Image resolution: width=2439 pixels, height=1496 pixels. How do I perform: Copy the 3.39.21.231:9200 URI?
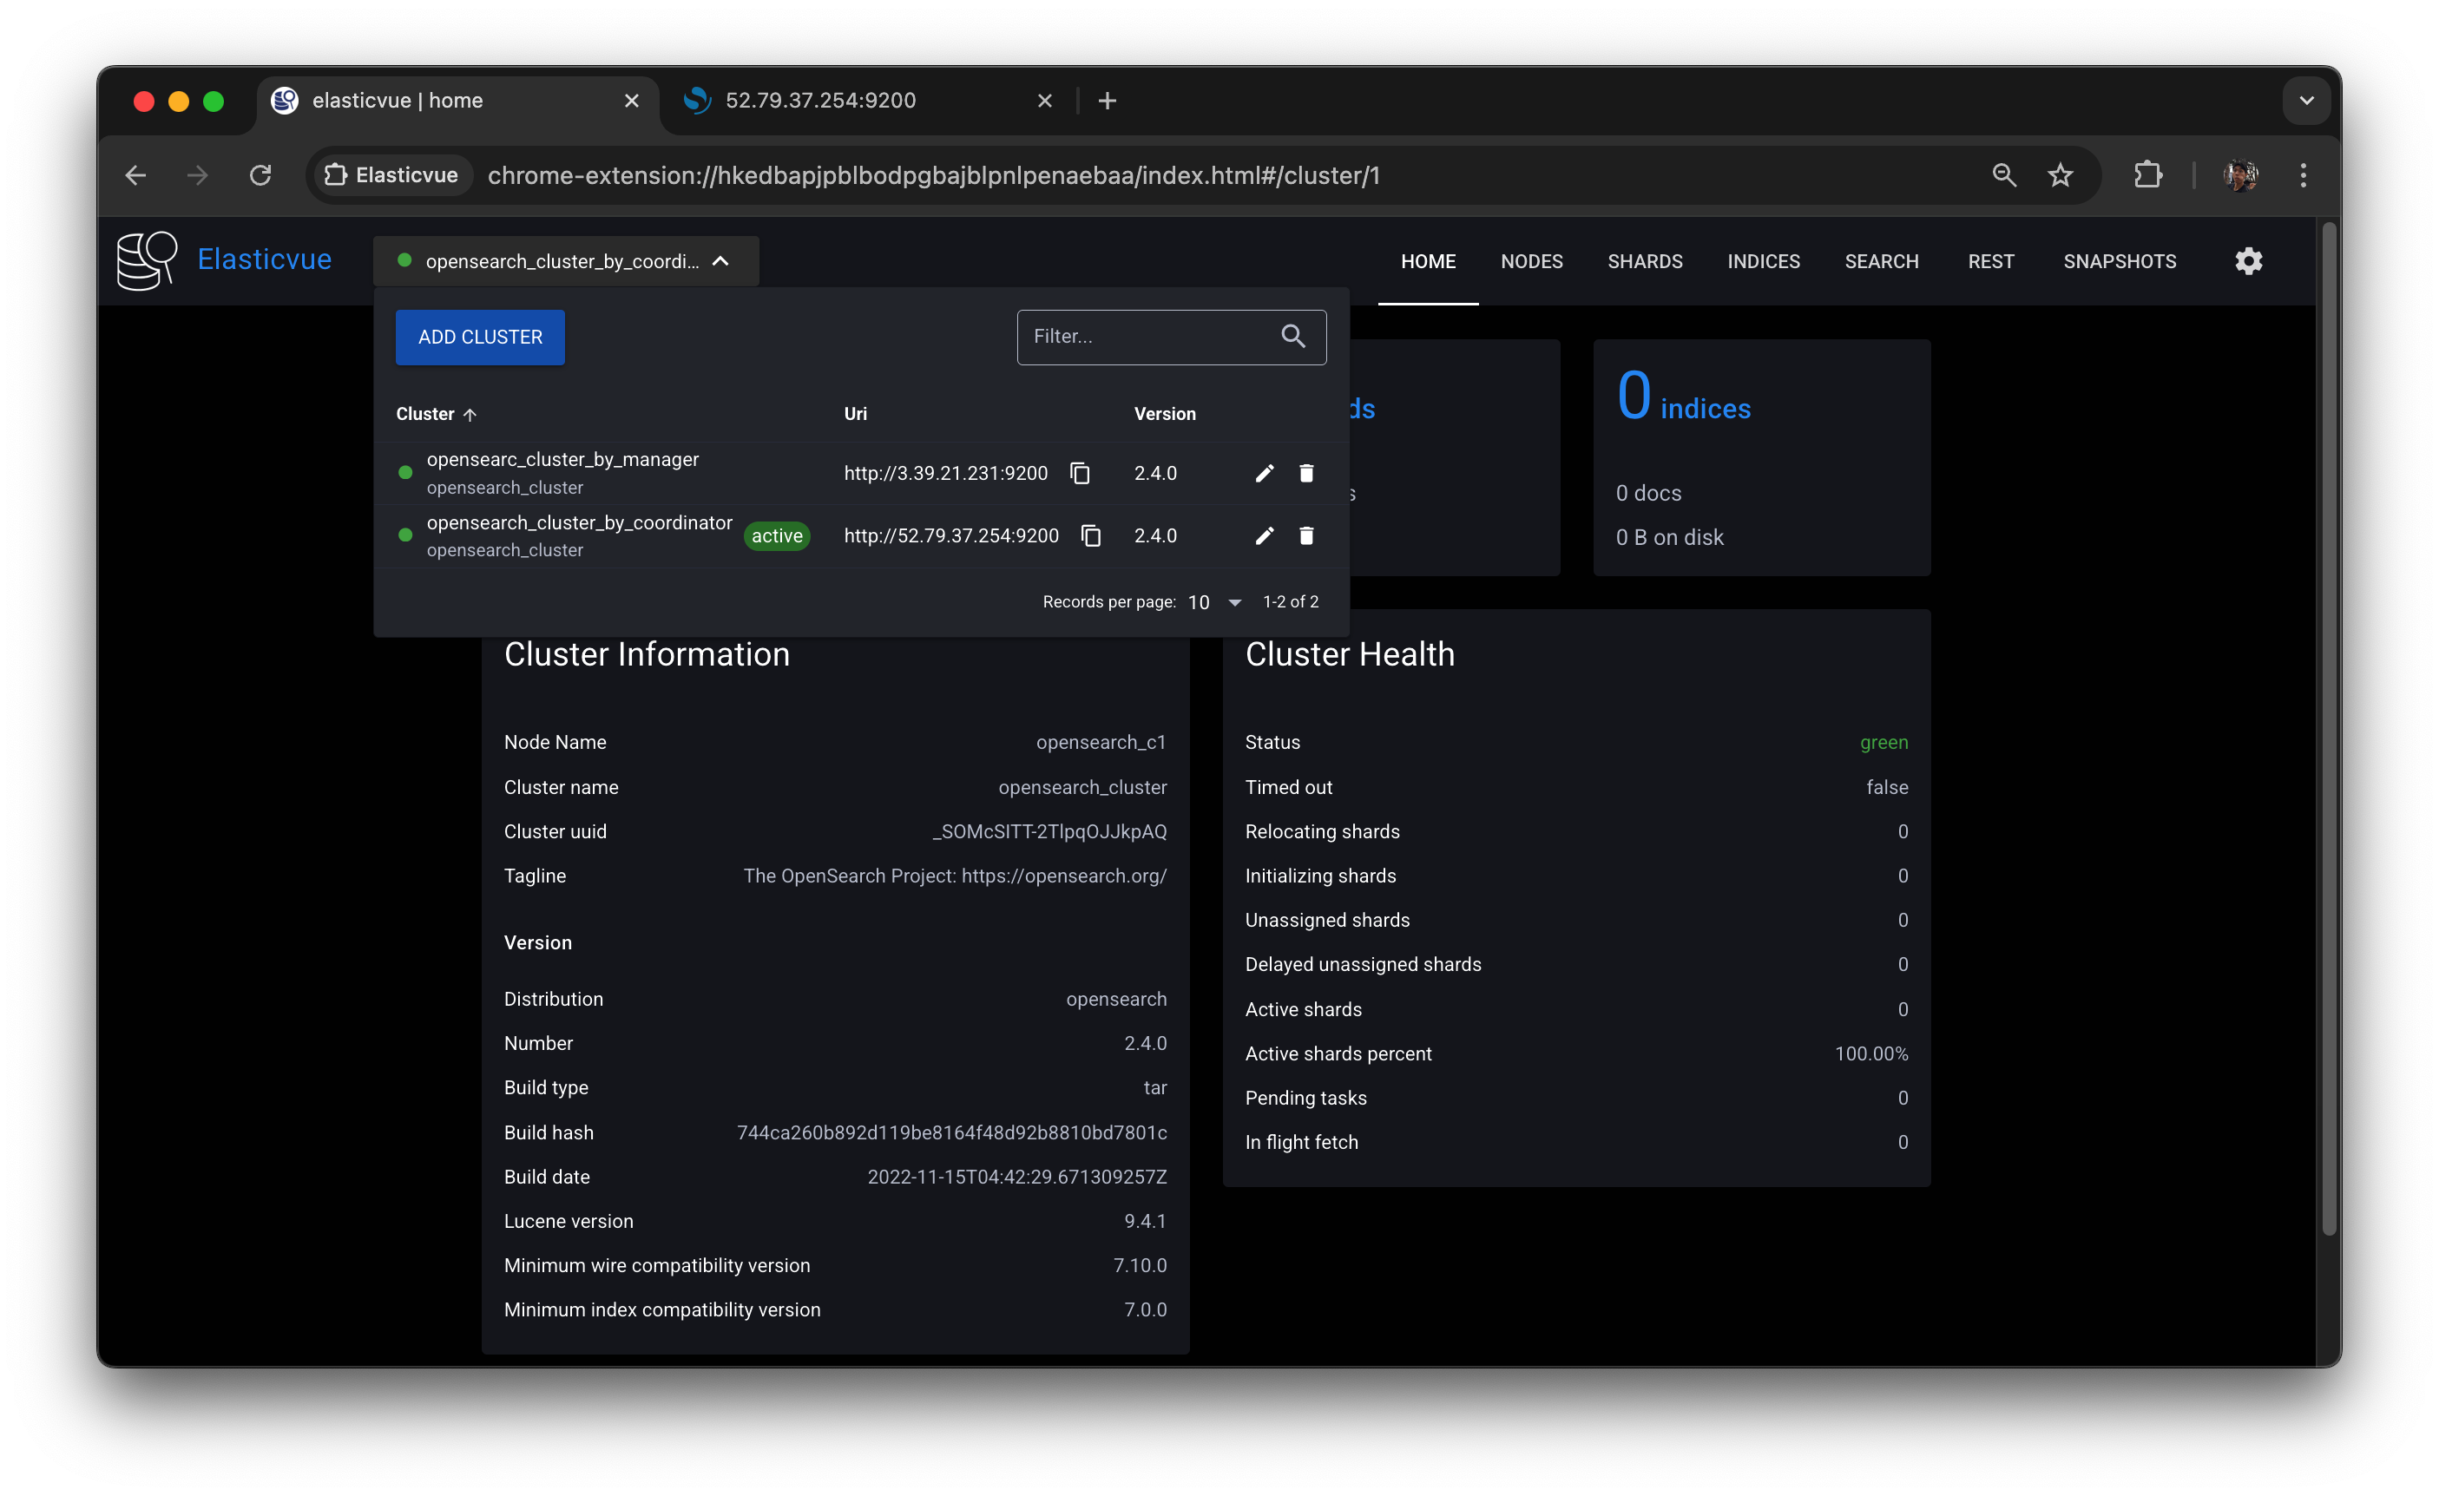click(x=1080, y=473)
